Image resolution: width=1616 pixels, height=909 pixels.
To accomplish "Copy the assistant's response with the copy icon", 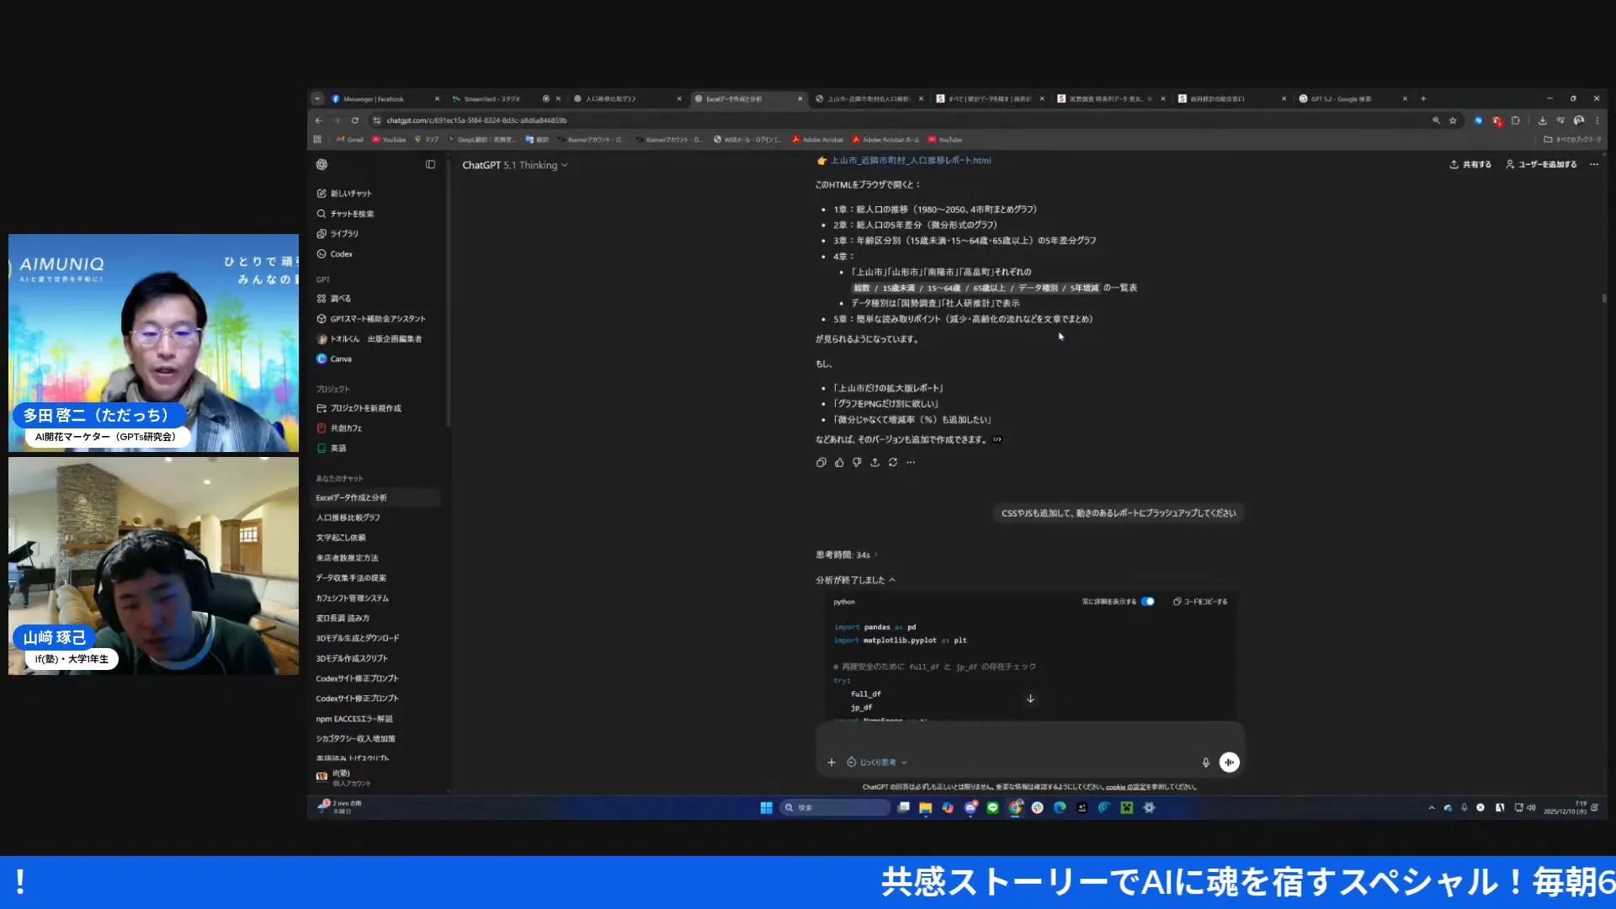I will [821, 462].
